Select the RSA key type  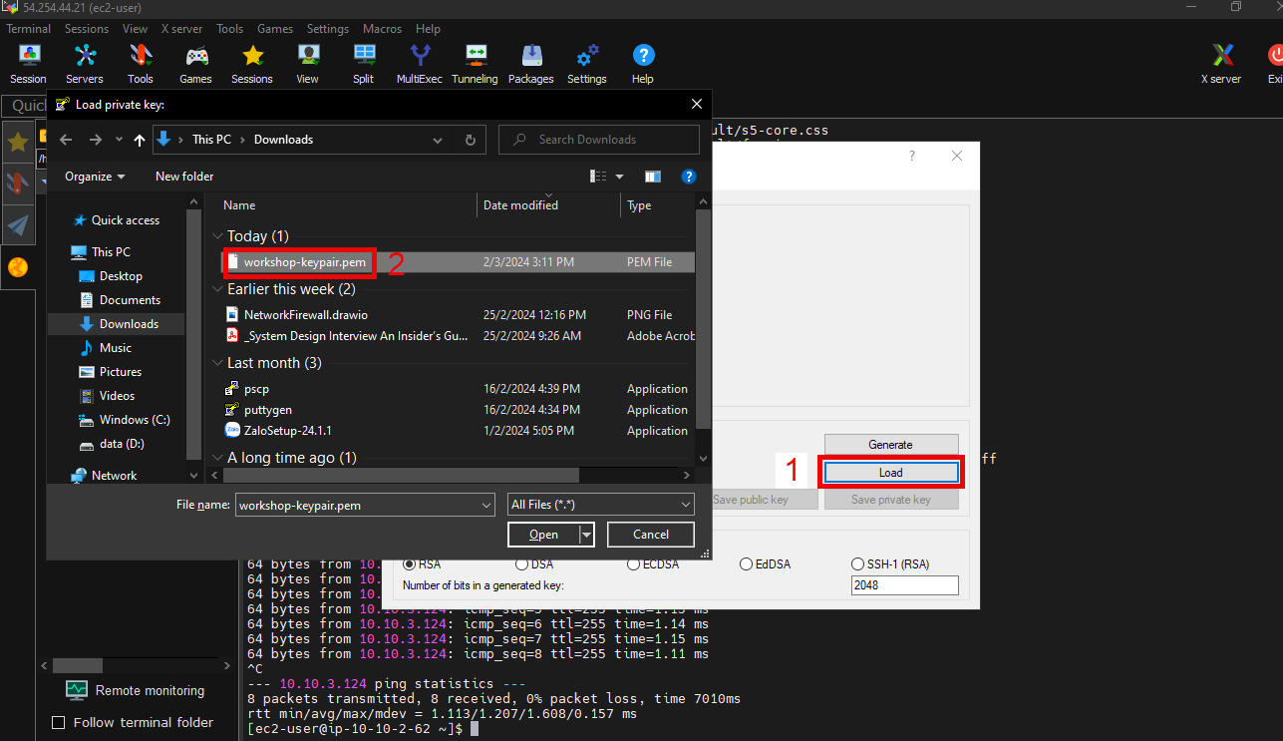coord(409,563)
